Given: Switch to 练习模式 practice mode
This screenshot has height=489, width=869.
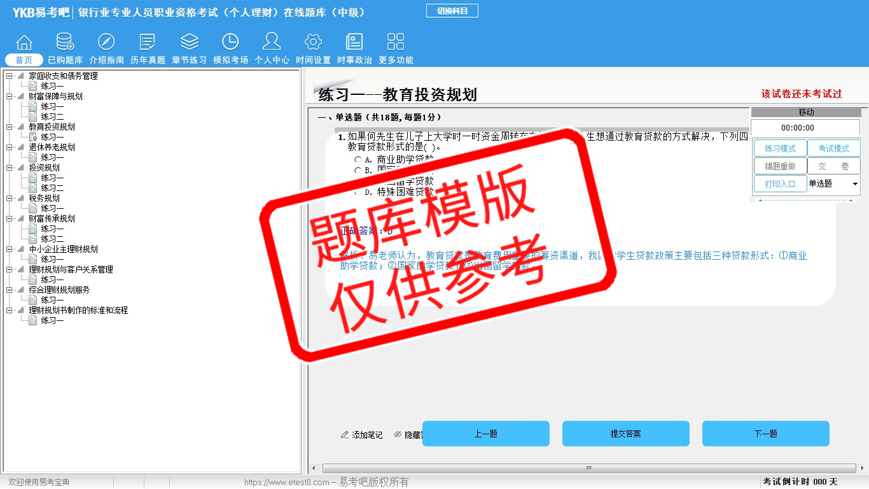Looking at the screenshot, I should pos(781,148).
